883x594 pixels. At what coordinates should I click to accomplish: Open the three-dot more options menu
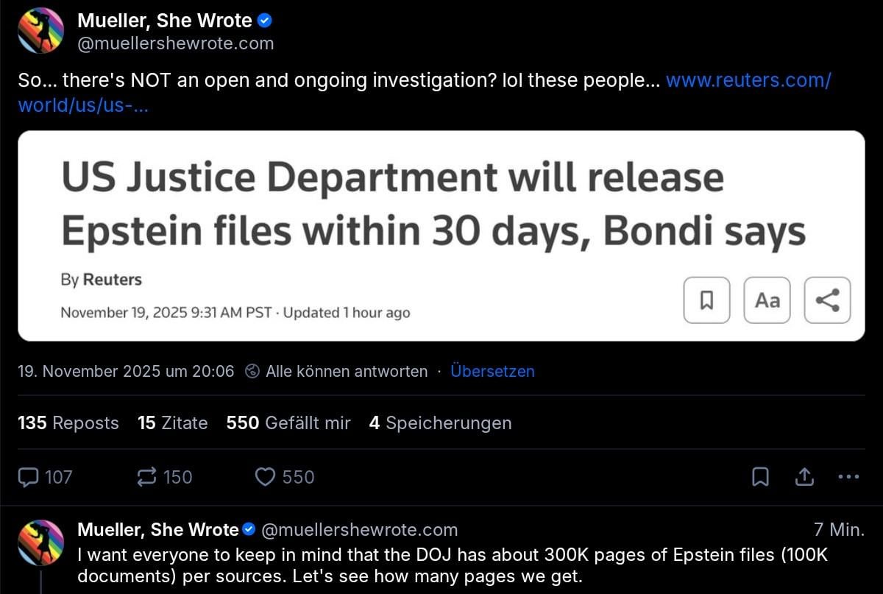(848, 478)
